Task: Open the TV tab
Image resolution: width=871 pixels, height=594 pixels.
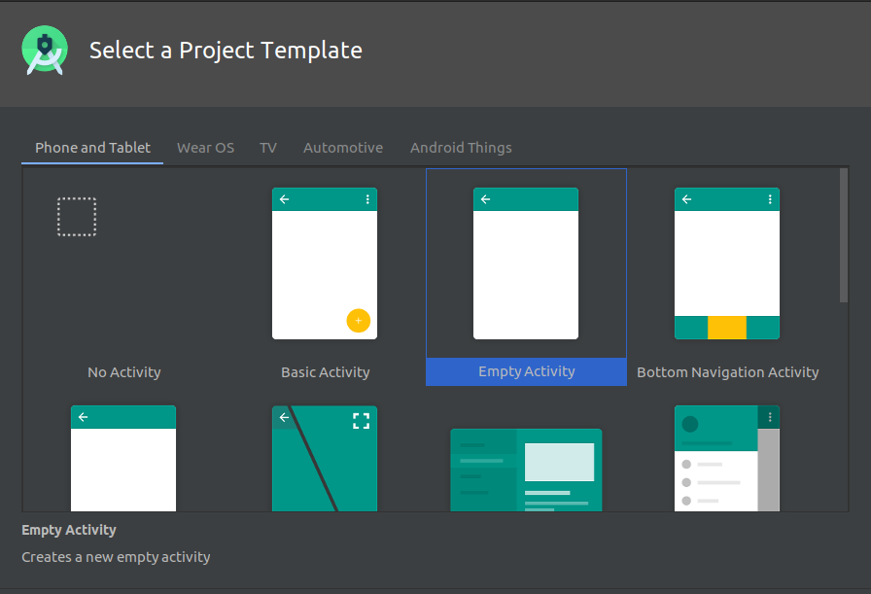Action: tap(268, 147)
